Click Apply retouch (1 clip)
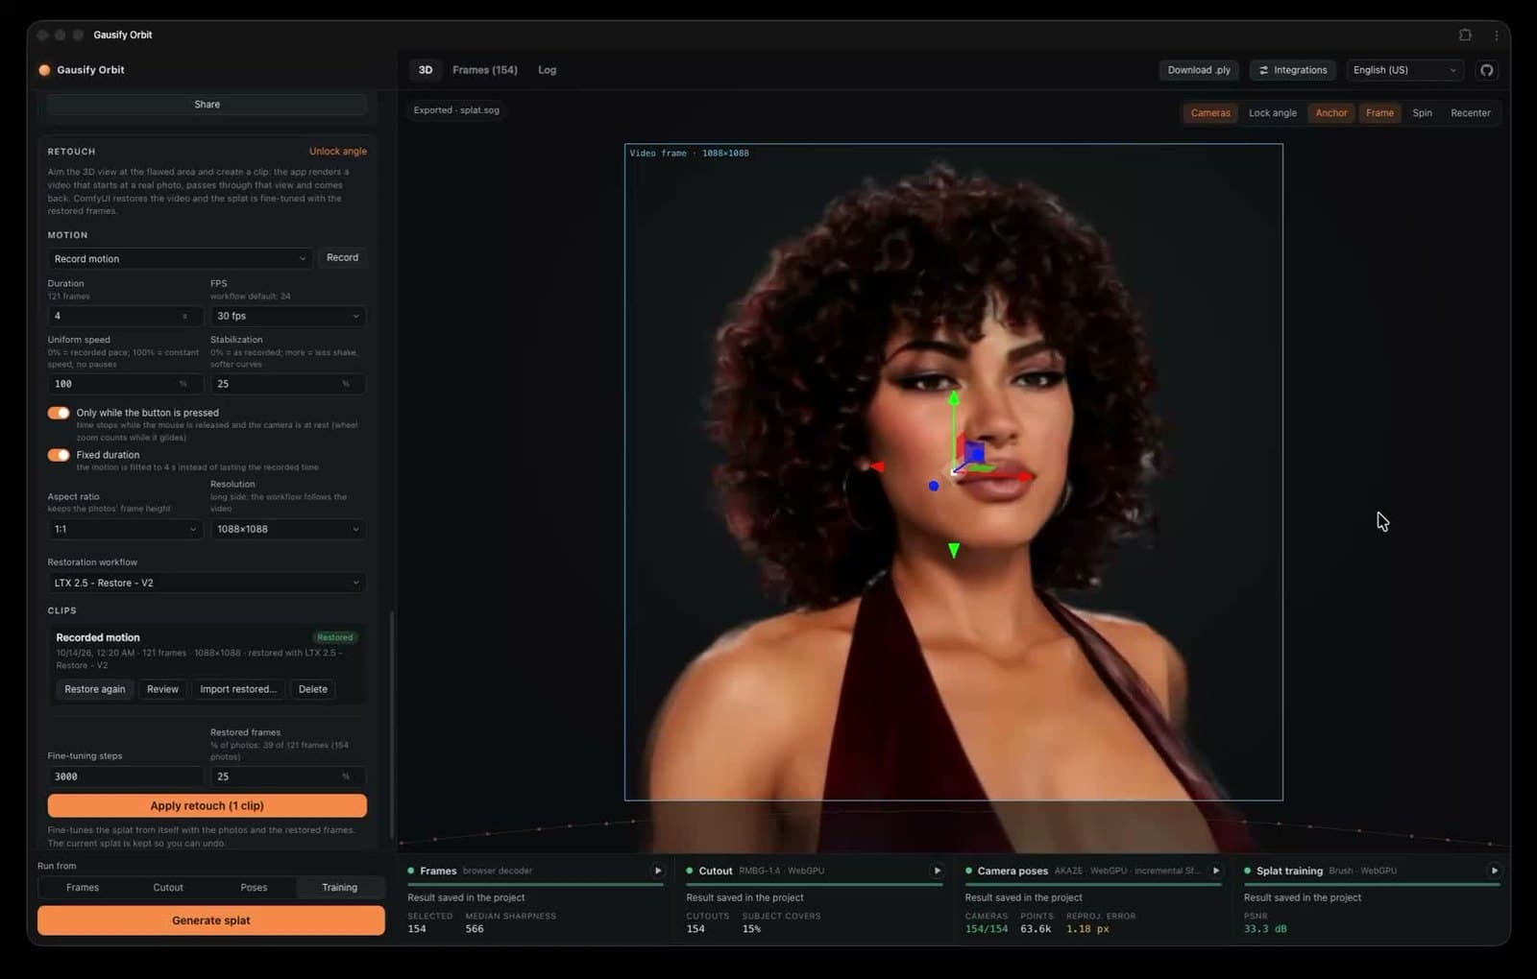The width and height of the screenshot is (1537, 979). [x=207, y=806]
